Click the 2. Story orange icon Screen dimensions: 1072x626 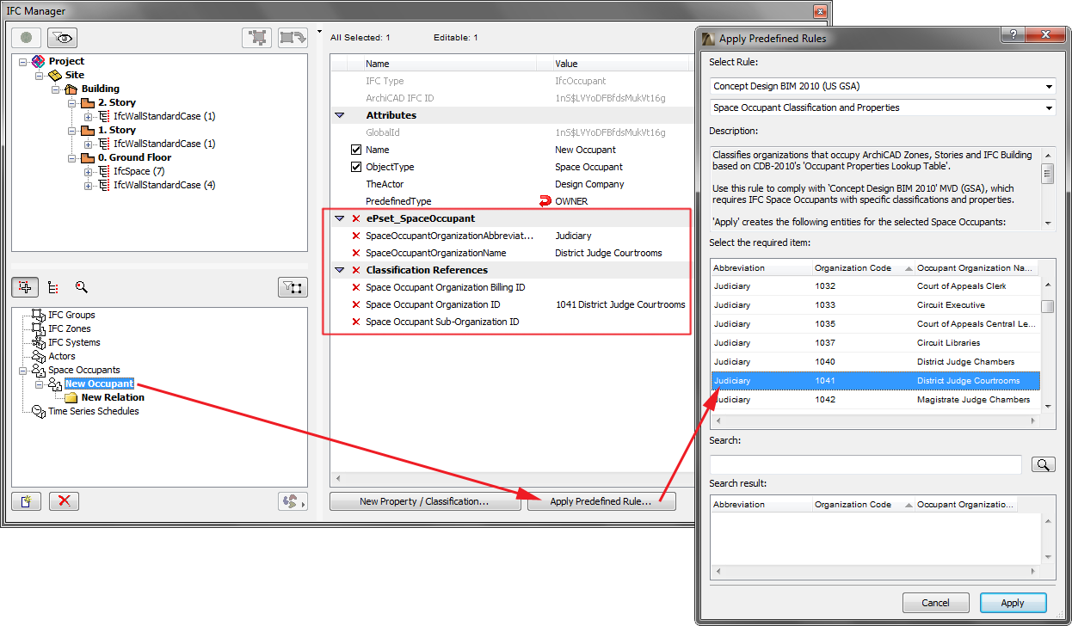[x=88, y=102]
